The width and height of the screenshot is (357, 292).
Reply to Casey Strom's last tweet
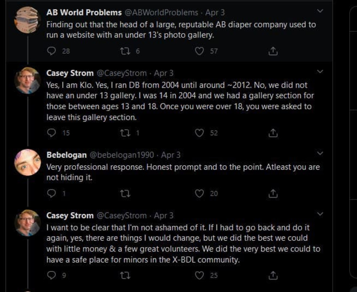pyautogui.click(x=51, y=275)
